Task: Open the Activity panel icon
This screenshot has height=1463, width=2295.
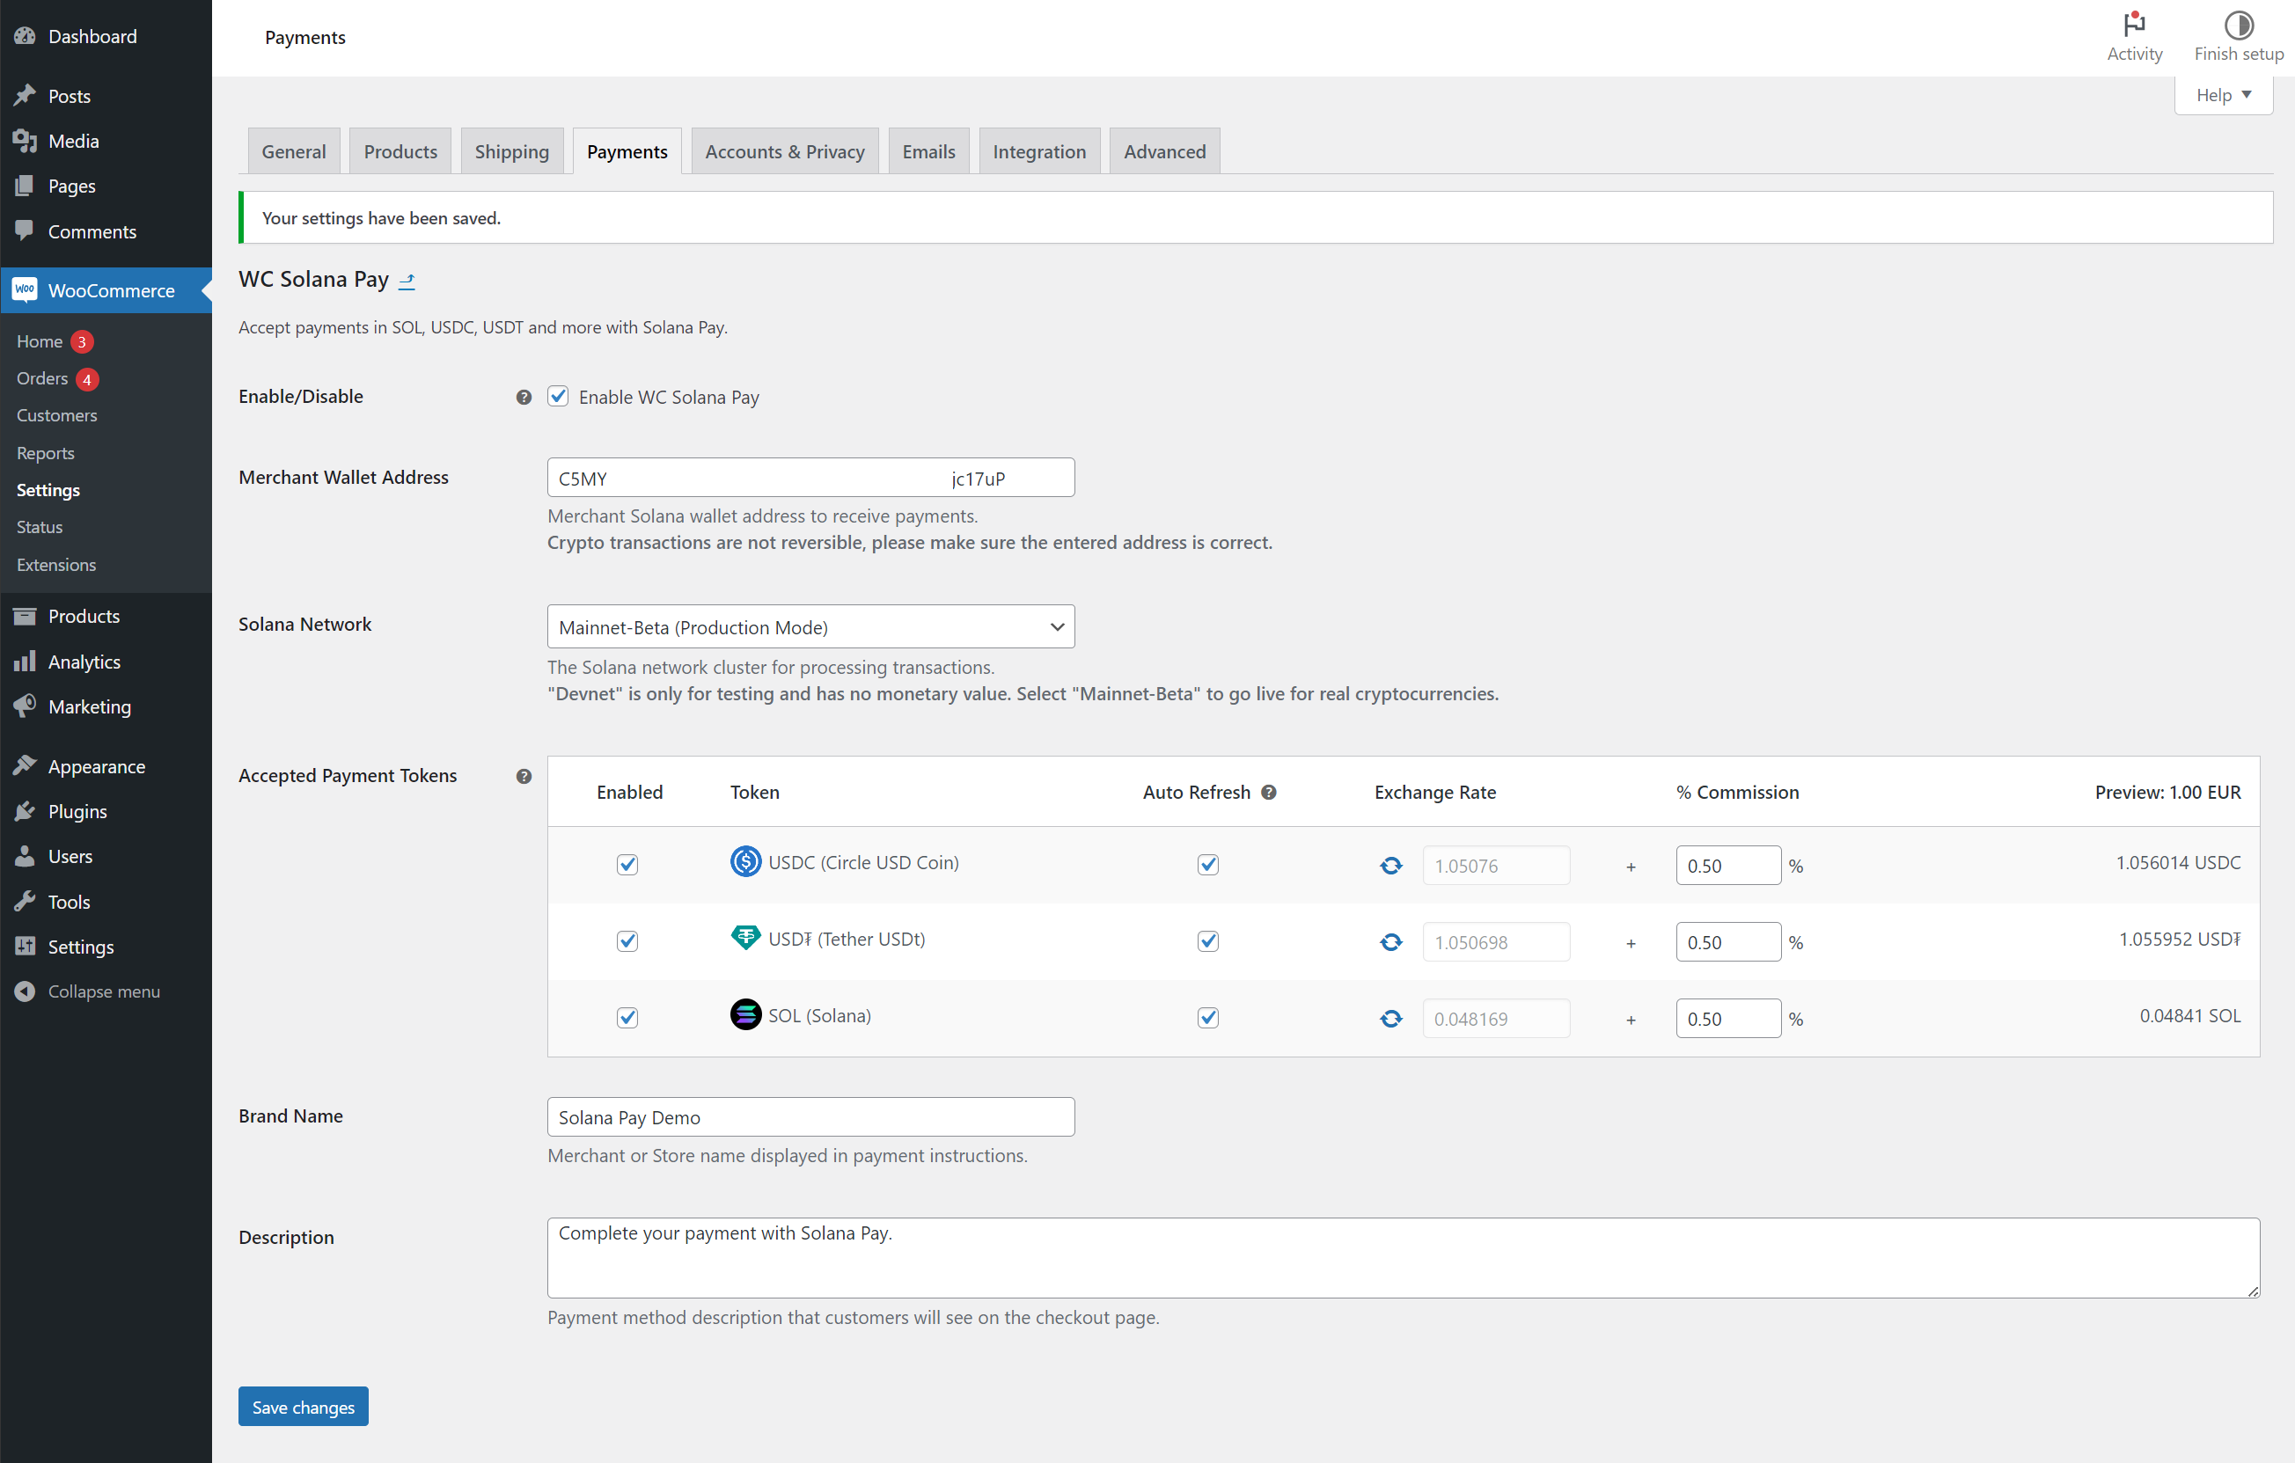Action: click(2134, 24)
